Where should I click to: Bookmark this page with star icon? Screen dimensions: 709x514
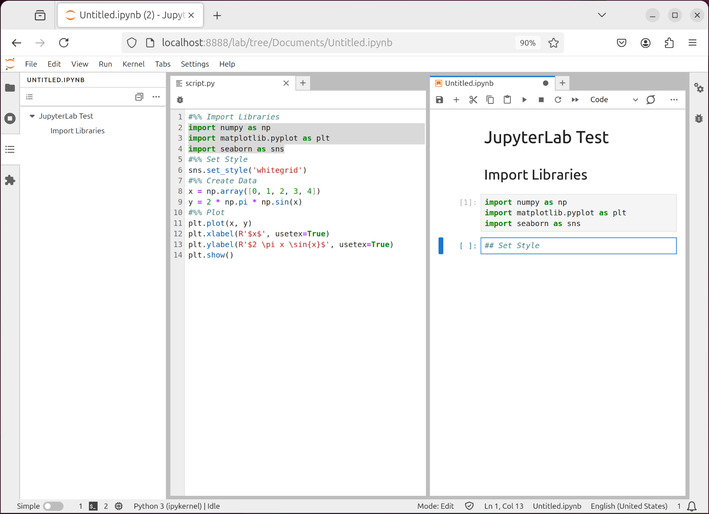click(553, 43)
